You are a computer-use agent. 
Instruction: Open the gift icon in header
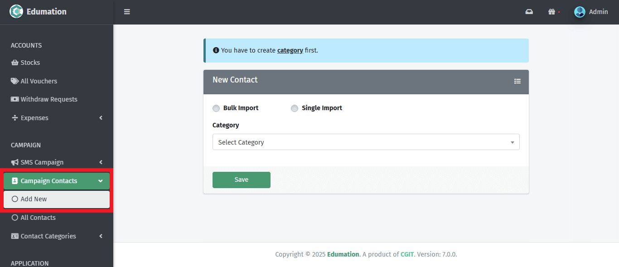551,12
